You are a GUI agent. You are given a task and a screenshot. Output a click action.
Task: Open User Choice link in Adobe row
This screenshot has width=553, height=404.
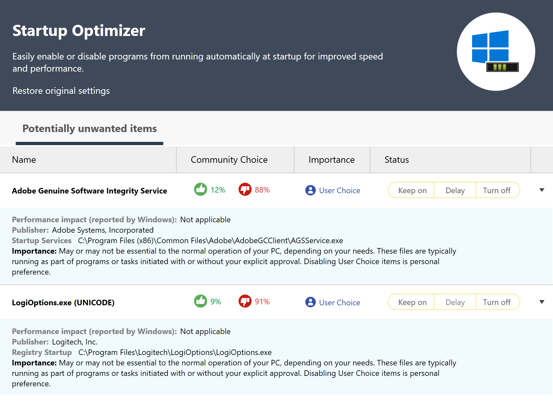[x=340, y=191]
